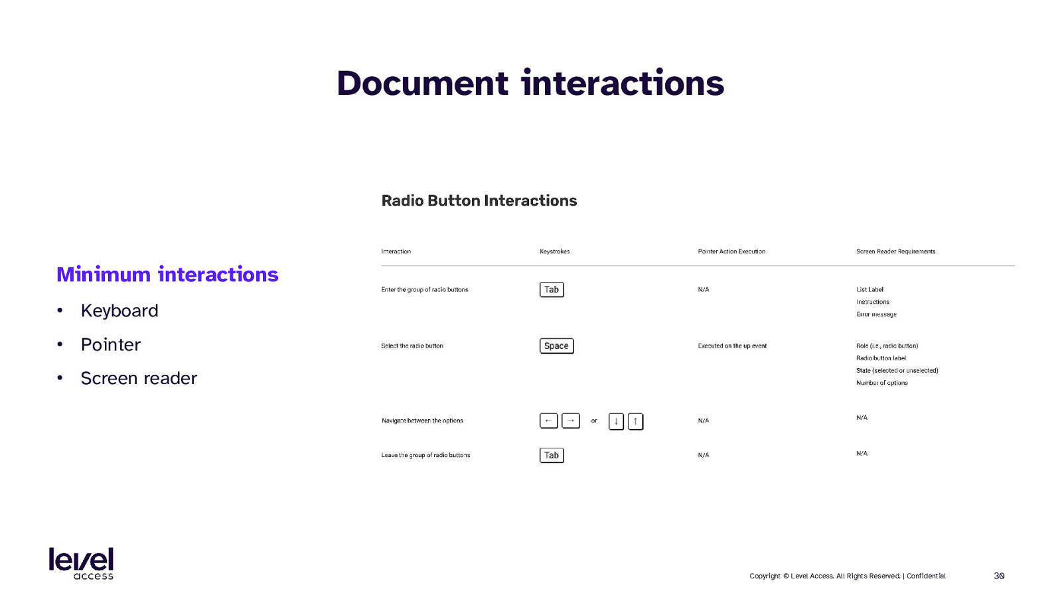Click screen reader N/A in Leave group row
1062x597 pixels.
(x=862, y=454)
